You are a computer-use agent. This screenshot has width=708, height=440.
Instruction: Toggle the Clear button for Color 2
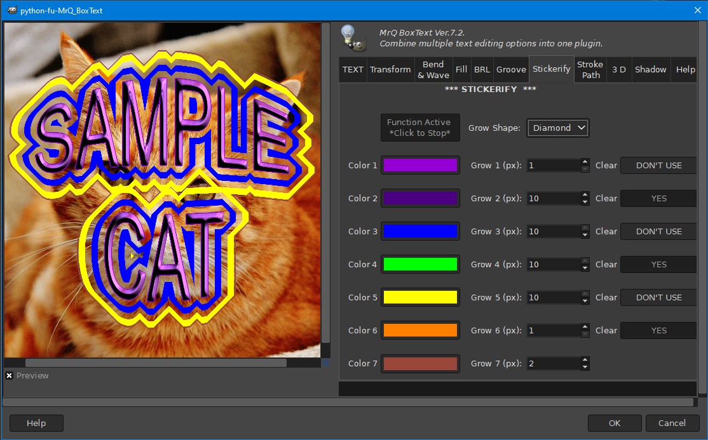(x=658, y=198)
